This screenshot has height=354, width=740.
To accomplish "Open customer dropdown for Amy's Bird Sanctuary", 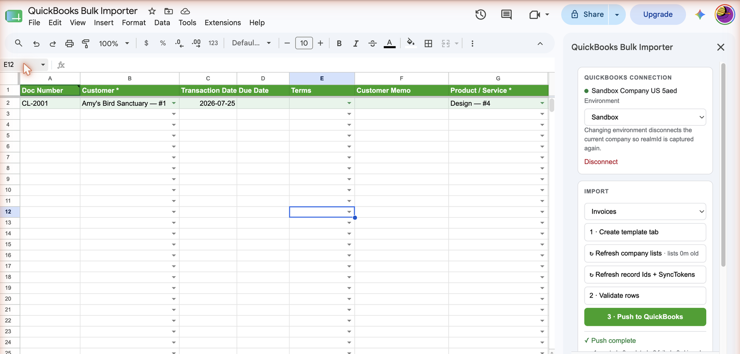I will point(174,104).
